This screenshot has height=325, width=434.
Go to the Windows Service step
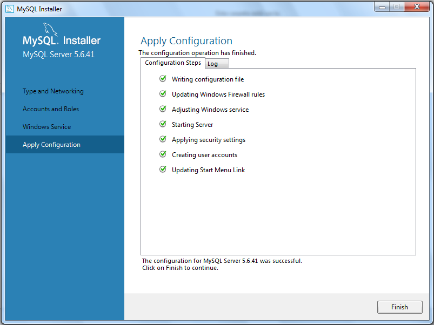[x=47, y=126]
